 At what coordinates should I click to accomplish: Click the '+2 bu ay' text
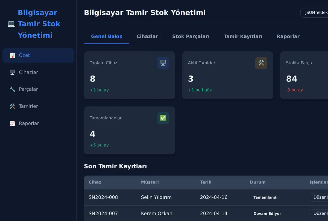point(99,90)
